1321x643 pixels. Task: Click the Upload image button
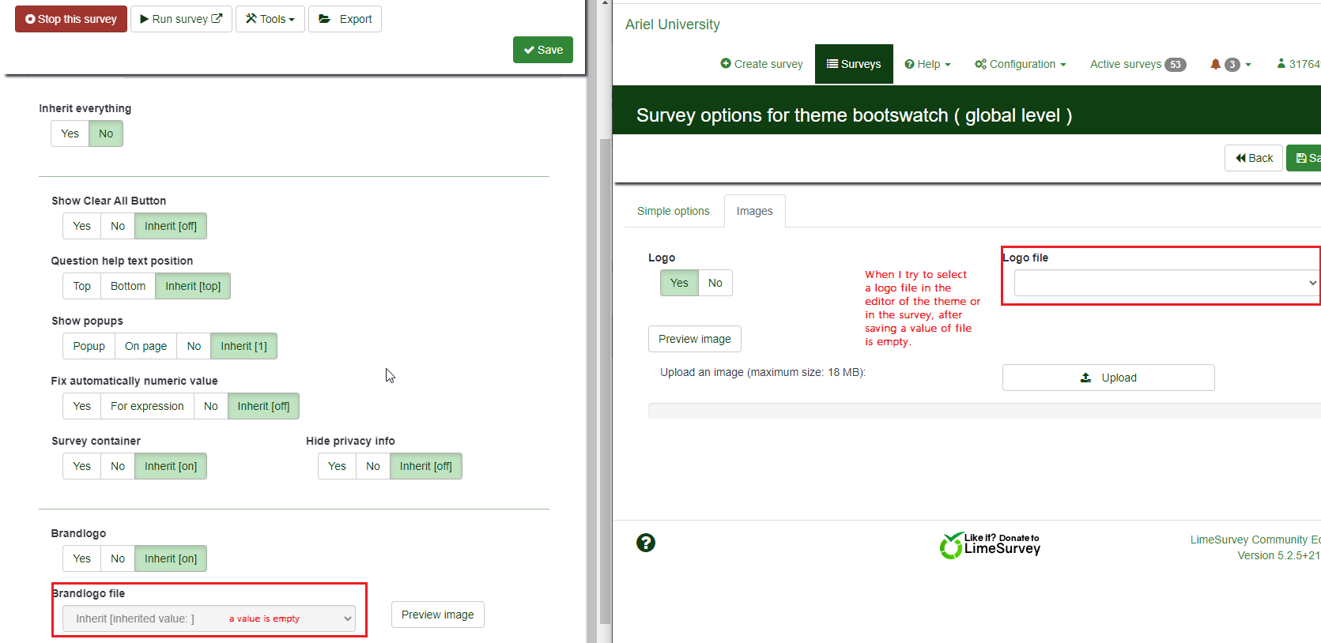click(x=1108, y=378)
